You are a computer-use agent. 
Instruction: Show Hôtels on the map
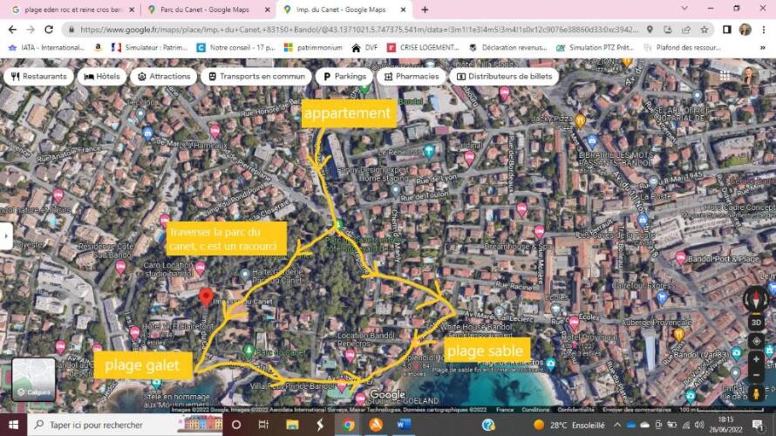[102, 77]
